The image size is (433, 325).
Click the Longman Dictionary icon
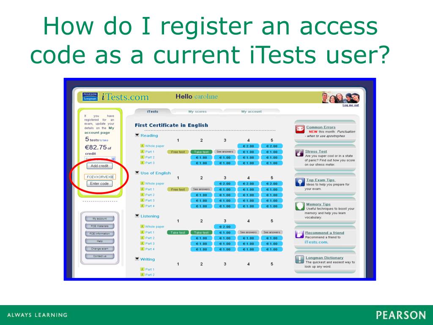pos(300,259)
